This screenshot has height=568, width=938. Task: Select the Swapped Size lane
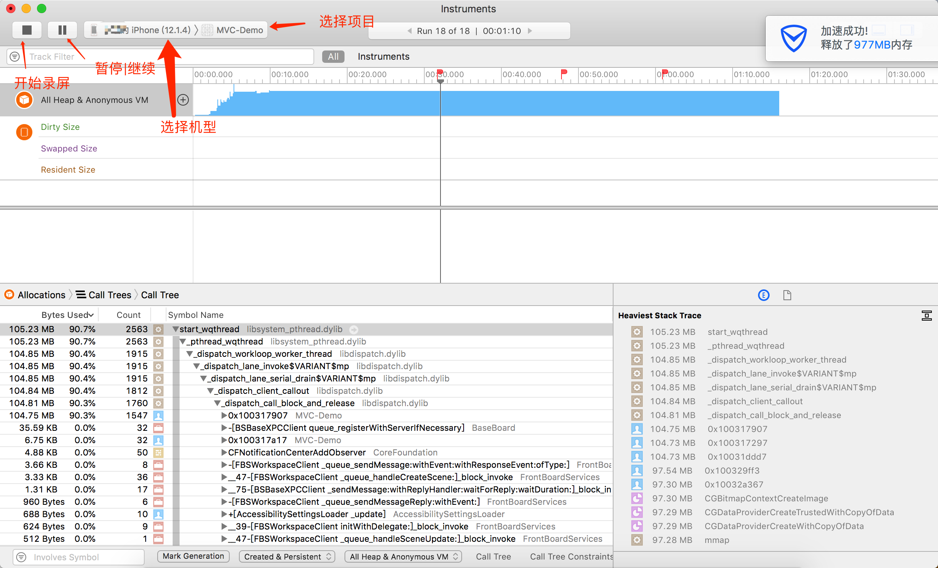pos(69,149)
